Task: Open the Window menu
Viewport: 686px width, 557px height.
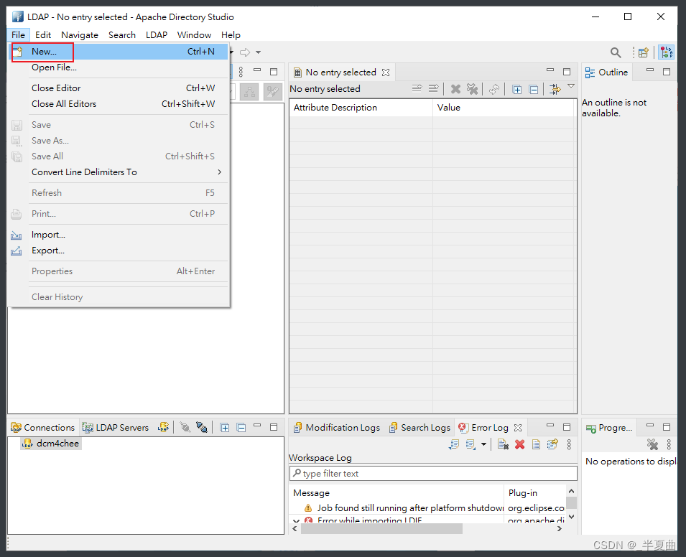Action: click(194, 35)
